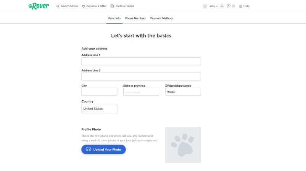
Task: Open the Country dropdown
Action: 99,109
